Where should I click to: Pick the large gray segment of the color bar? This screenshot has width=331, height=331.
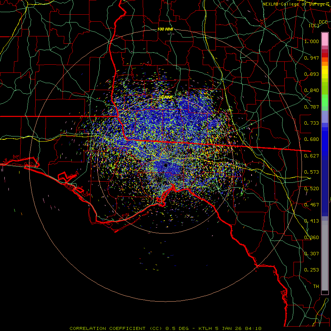point(325,257)
